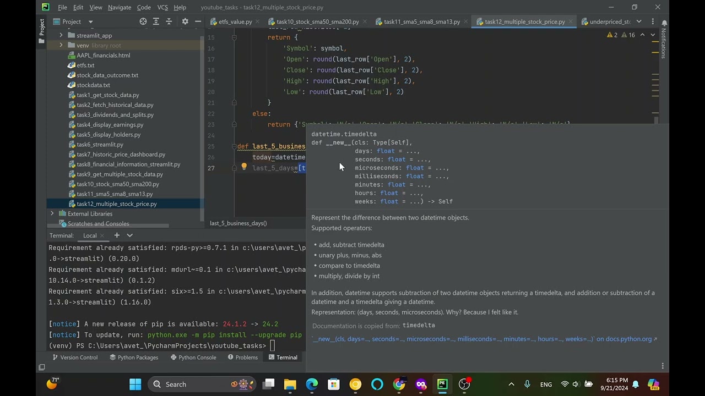The height and width of the screenshot is (396, 705).
Task: Select AAPL_financials.html file
Action: click(103, 55)
